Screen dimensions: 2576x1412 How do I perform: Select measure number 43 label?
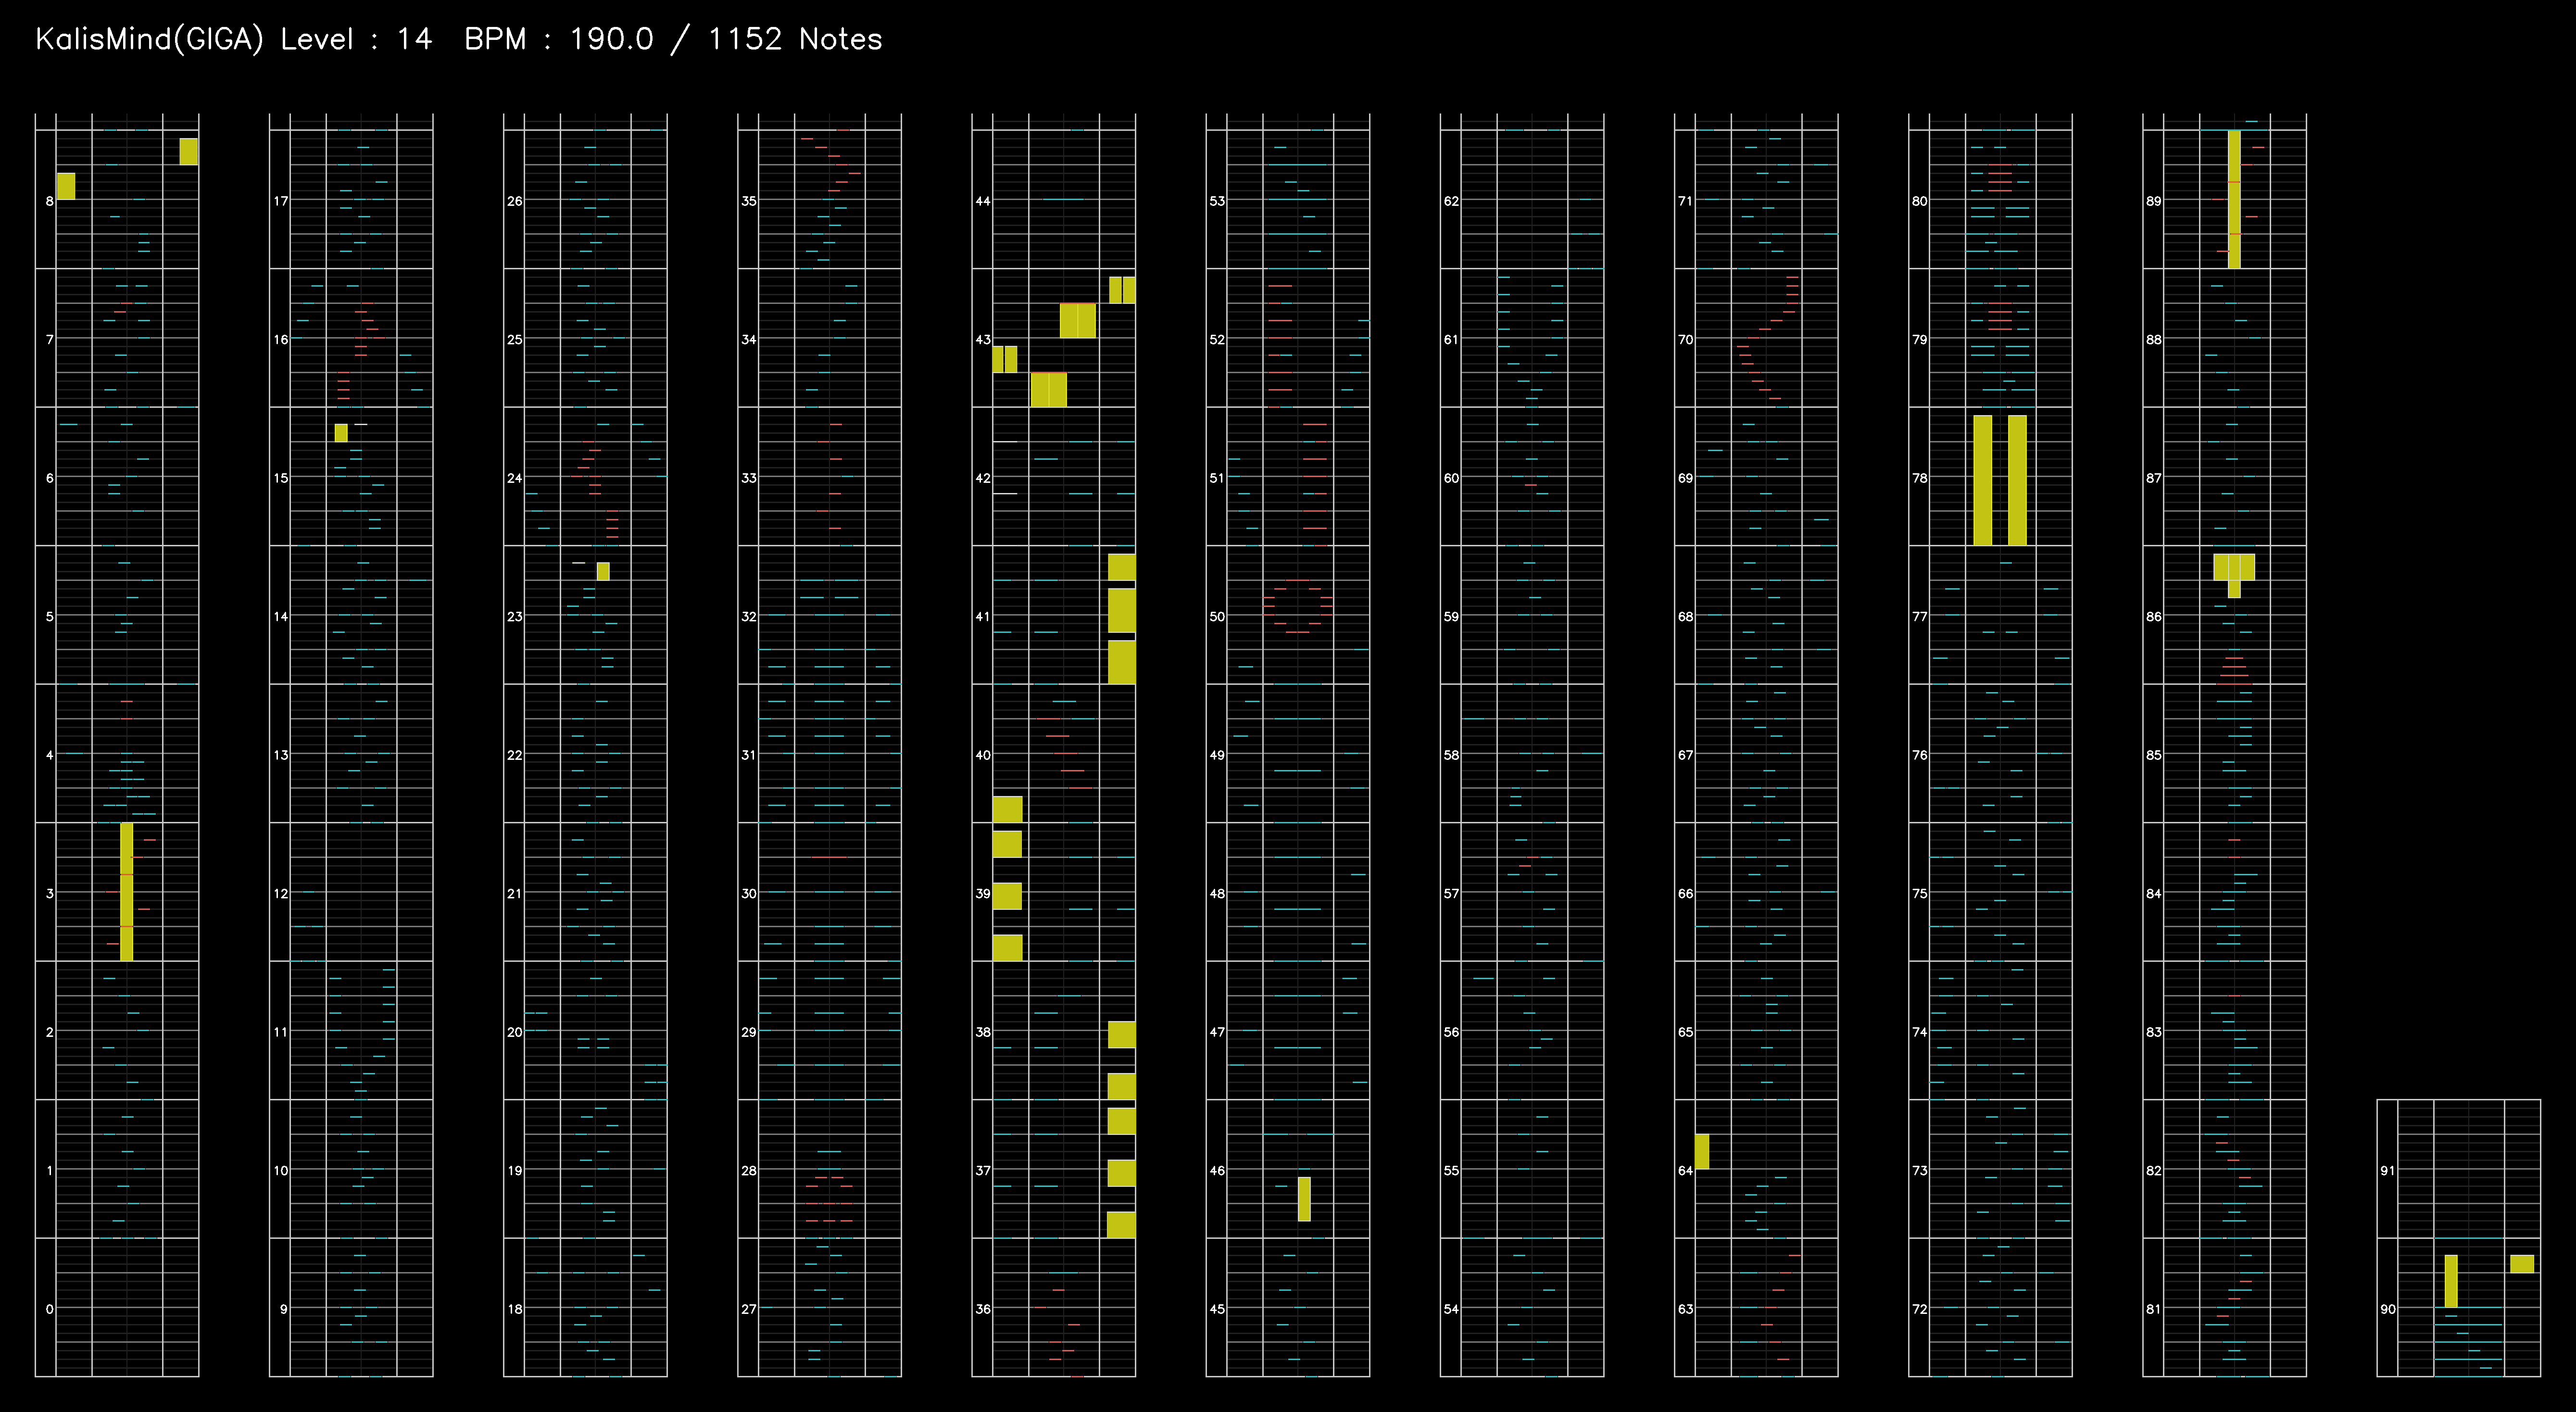[983, 340]
